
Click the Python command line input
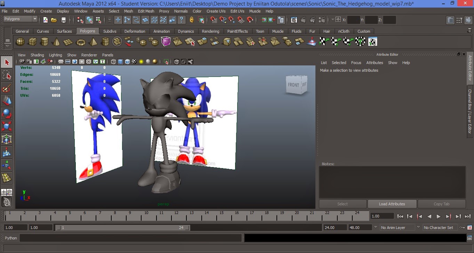(130, 238)
